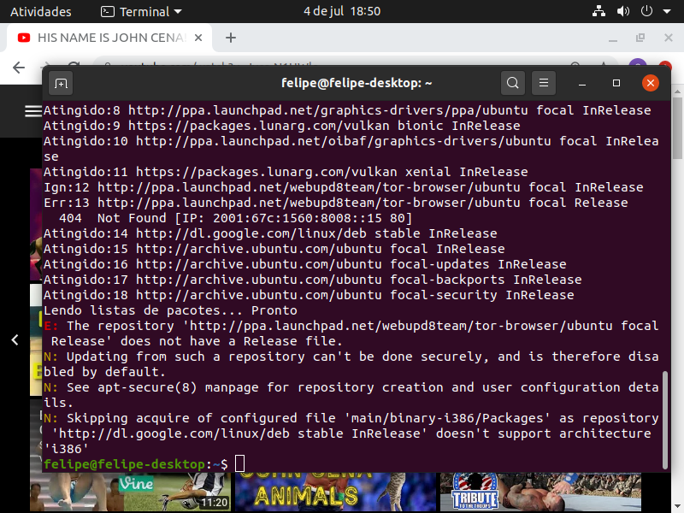Open the Atividades overview
Screen dimensions: 684x513
coord(40,11)
